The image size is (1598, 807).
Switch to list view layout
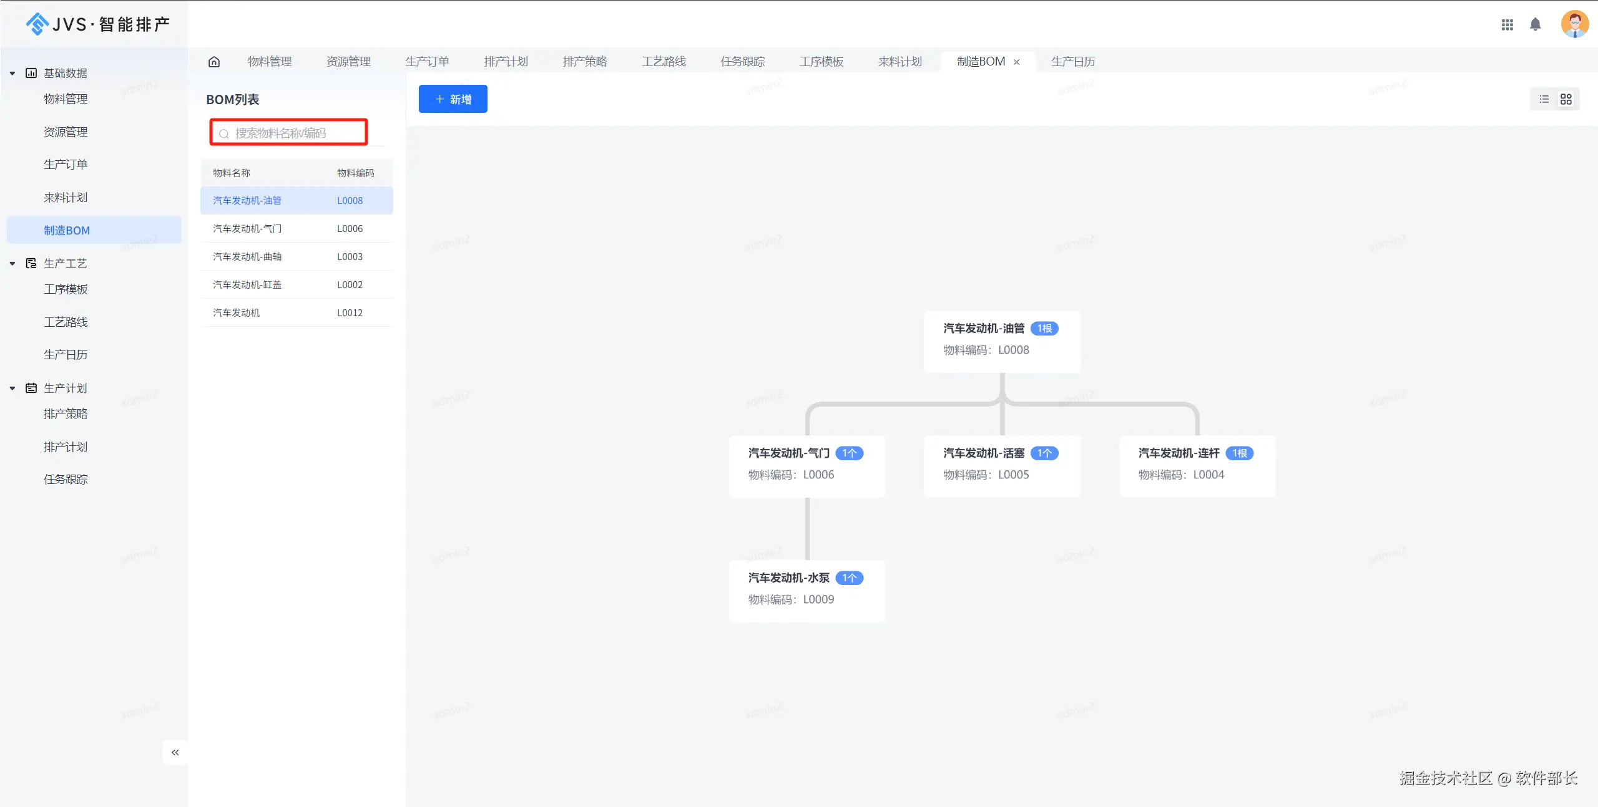pyautogui.click(x=1544, y=99)
